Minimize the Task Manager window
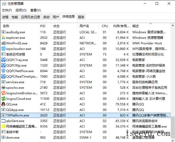The height and width of the screenshot is (142, 175). (145, 3)
